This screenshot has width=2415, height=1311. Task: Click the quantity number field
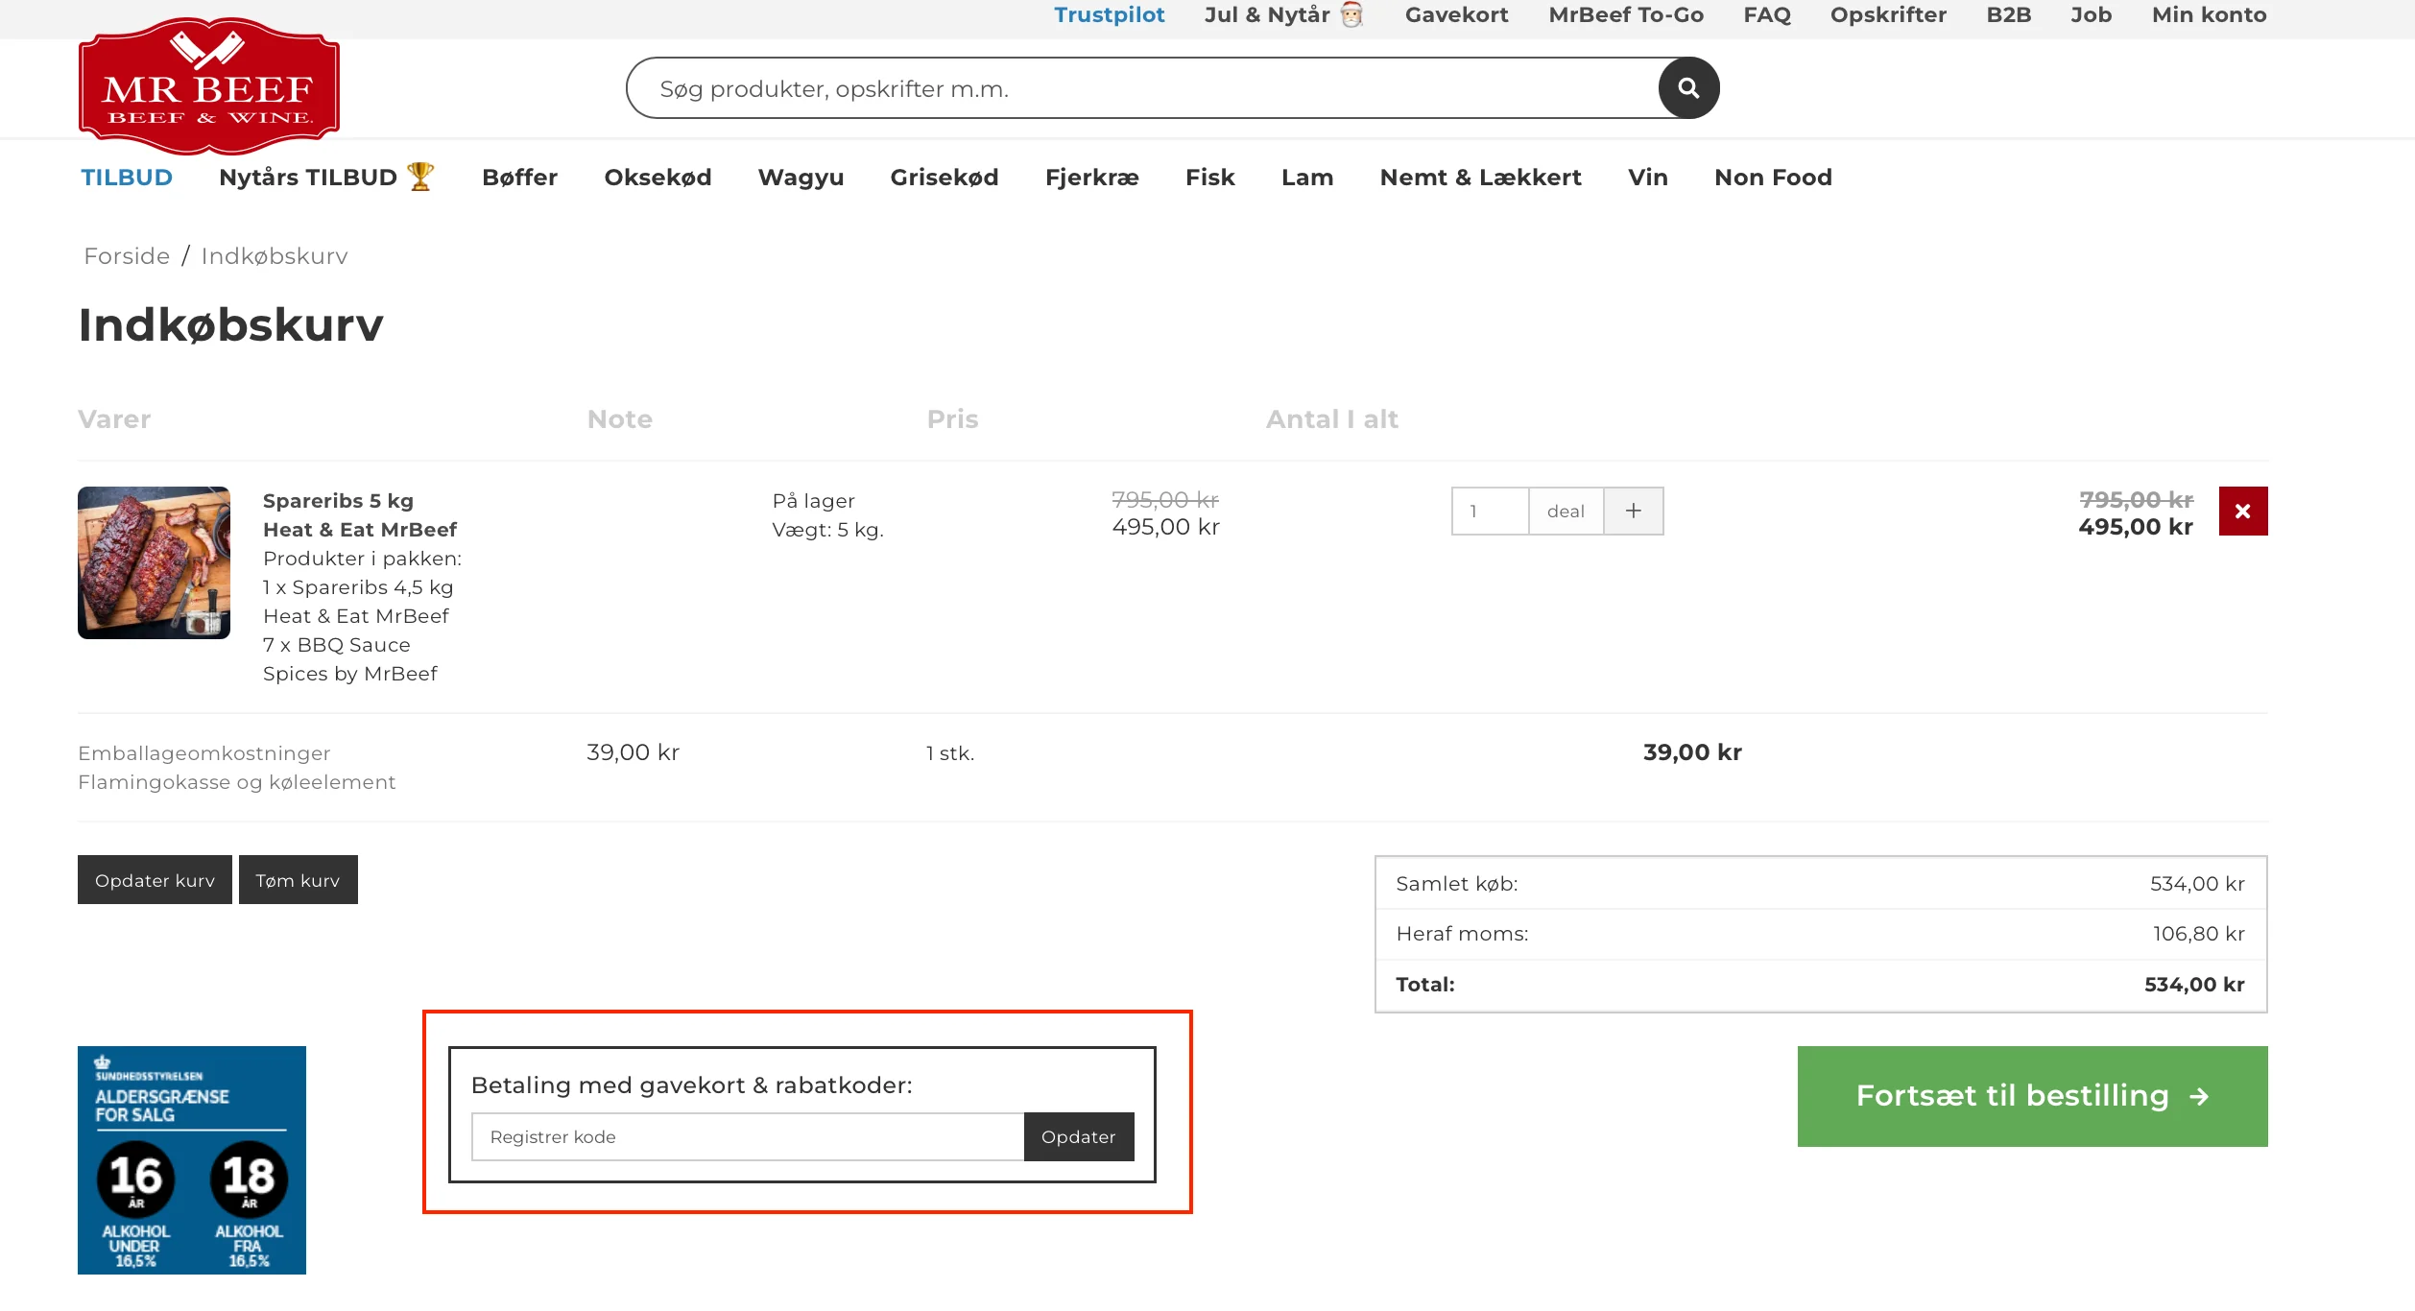coord(1490,511)
